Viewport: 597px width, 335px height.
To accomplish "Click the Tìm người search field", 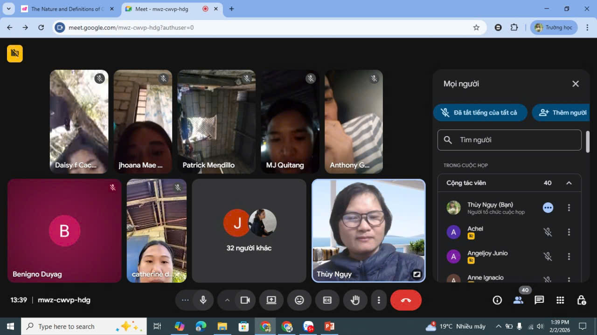I will point(509,140).
